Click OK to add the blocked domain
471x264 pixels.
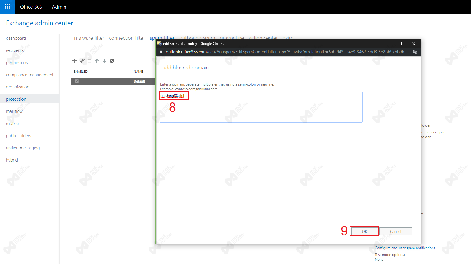coord(364,231)
